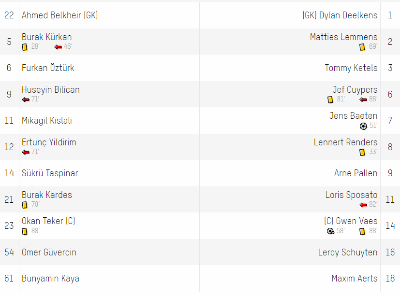This screenshot has width=400, height=295.
Task: Open Tommy Ketels player link
Action: pyautogui.click(x=351, y=68)
